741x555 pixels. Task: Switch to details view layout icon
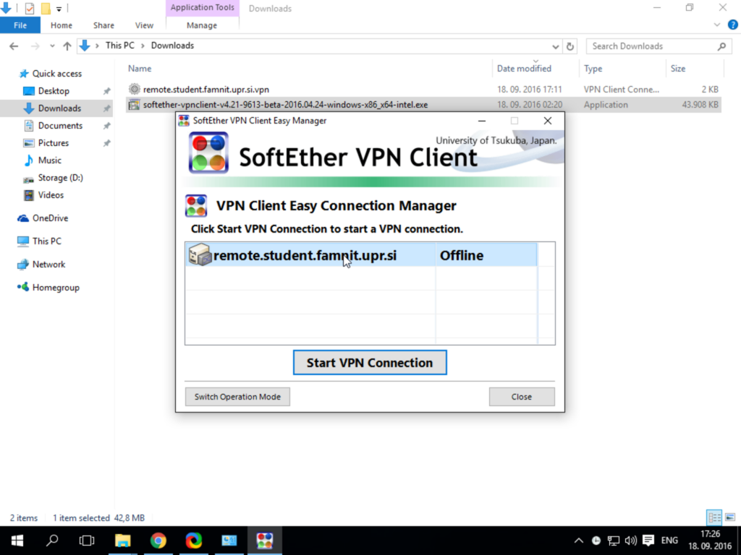pyautogui.click(x=714, y=517)
